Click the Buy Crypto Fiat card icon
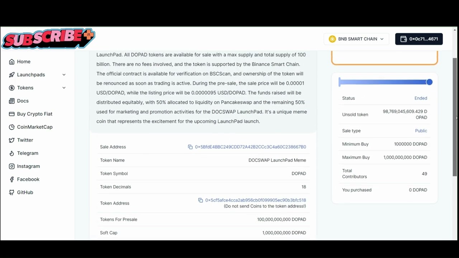This screenshot has height=258, width=459. coord(12,114)
